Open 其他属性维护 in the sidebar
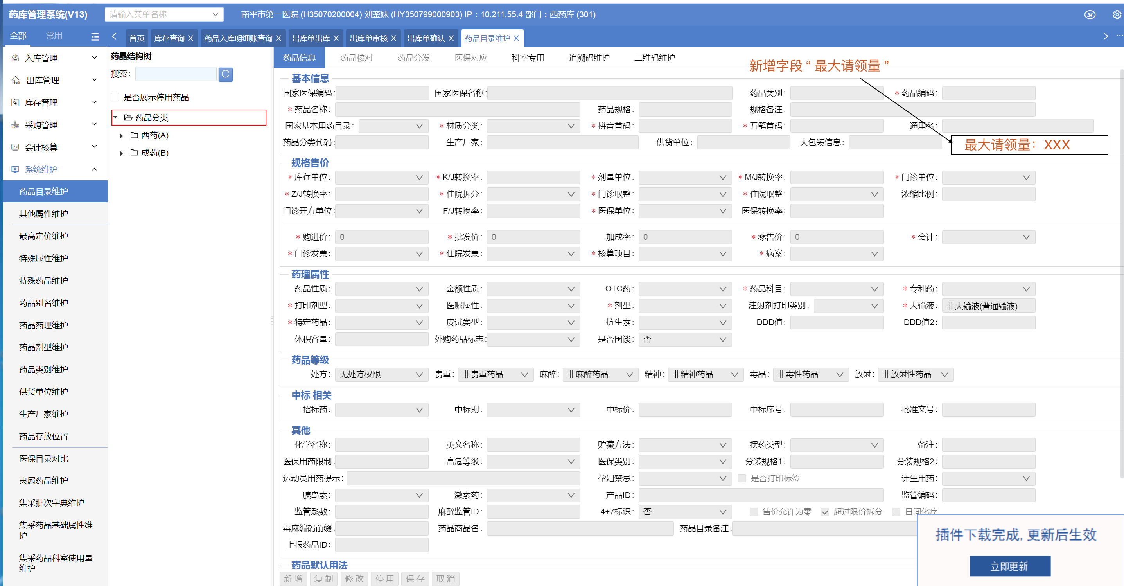Screen dimensions: 1124x586 pos(44,213)
